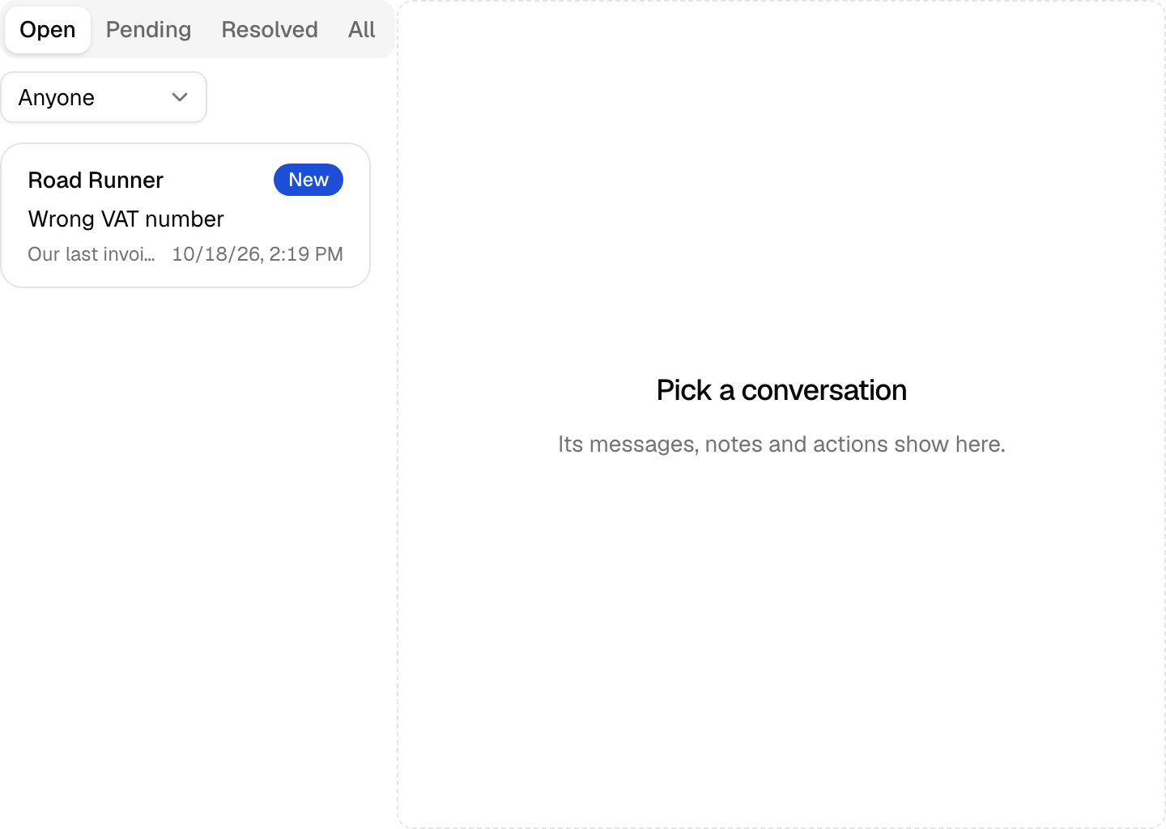Image resolution: width=1166 pixels, height=829 pixels.
Task: Click the timestamp 10/18/26, 2:19 PM
Action: [257, 254]
